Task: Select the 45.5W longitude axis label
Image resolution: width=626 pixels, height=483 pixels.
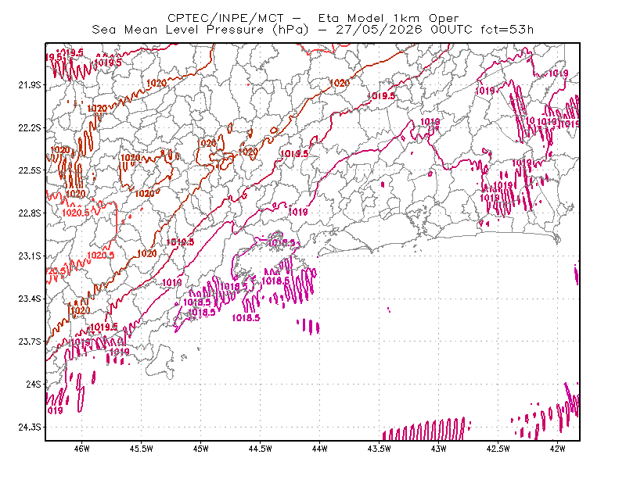Action: point(142,449)
